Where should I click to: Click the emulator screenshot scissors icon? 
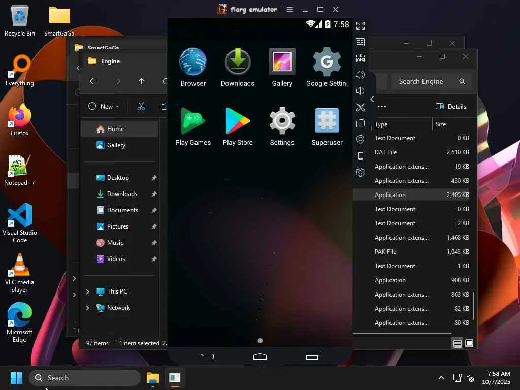click(361, 107)
